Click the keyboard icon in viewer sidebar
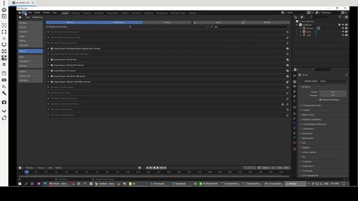The height and width of the screenshot is (201, 358). coord(4,80)
